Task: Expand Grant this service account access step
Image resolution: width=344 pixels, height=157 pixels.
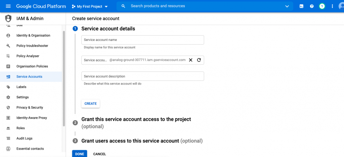Action: coord(136,123)
